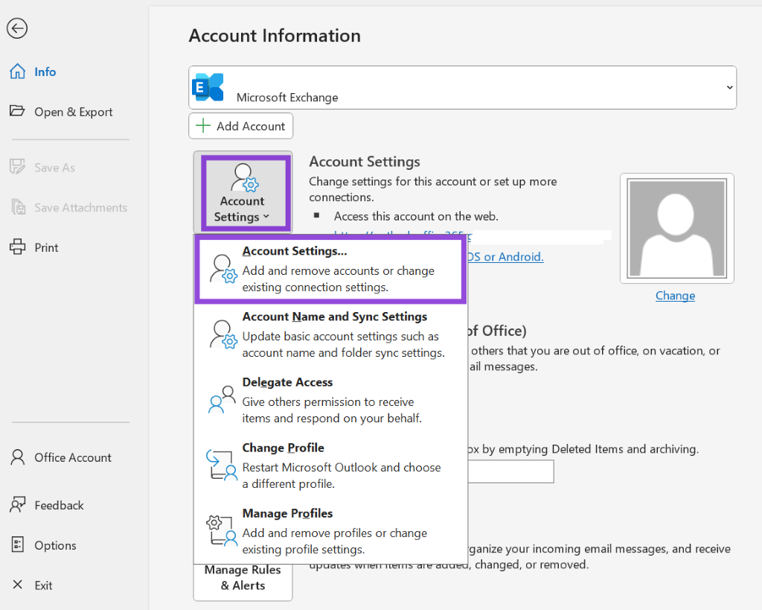Expand the Microsoft Exchange account dropdown
Image resolution: width=762 pixels, height=610 pixels.
[729, 88]
